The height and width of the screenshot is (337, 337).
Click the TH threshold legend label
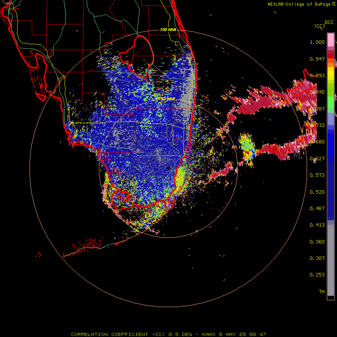point(322,292)
